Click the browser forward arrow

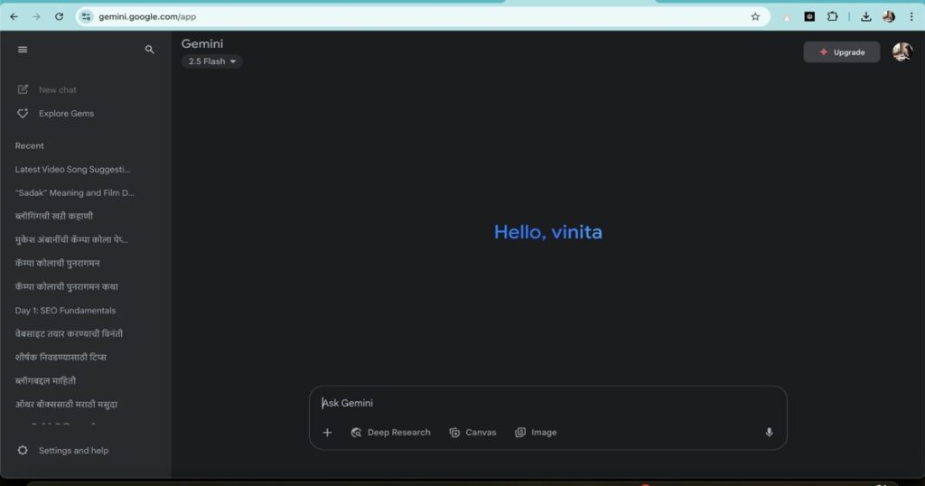tap(36, 16)
